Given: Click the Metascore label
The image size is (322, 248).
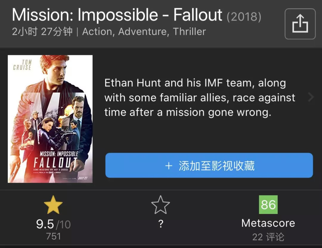Looking at the screenshot, I should click(268, 223).
